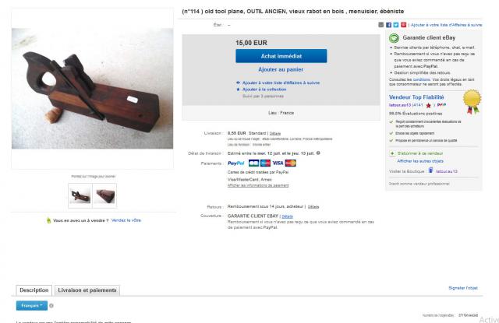
Task: Select the second plane thumbnail
Action: [104, 195]
